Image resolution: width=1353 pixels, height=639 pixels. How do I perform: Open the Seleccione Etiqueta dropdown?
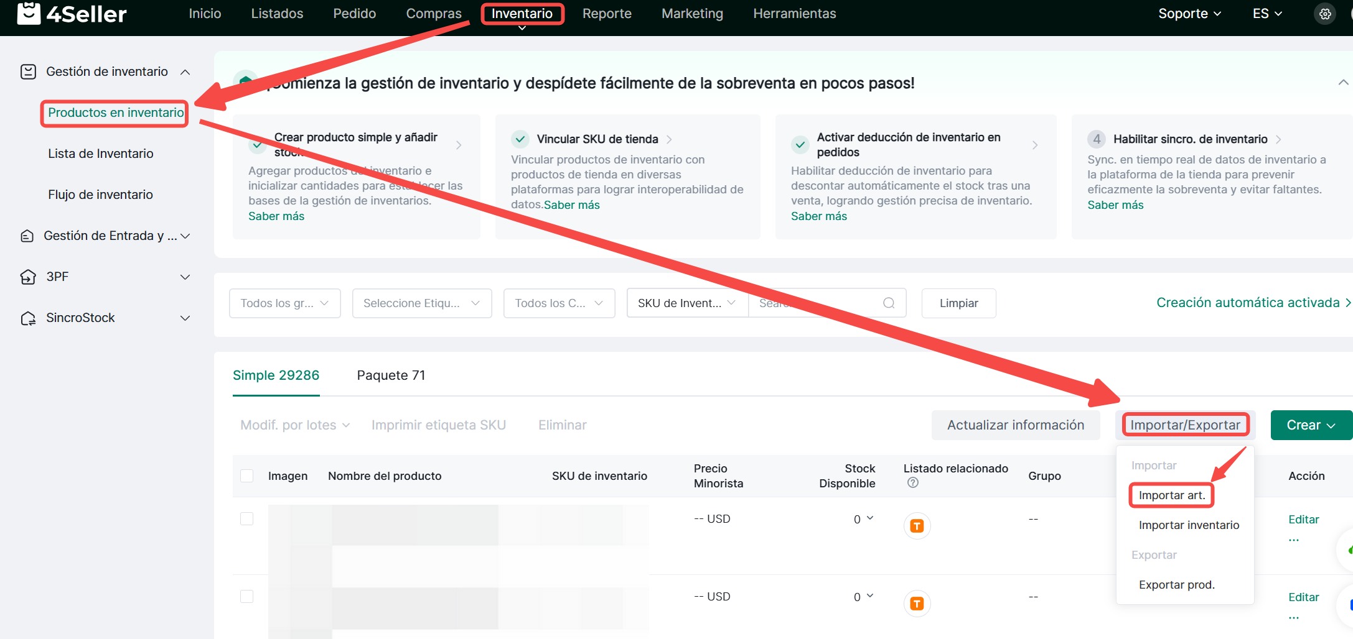click(421, 303)
